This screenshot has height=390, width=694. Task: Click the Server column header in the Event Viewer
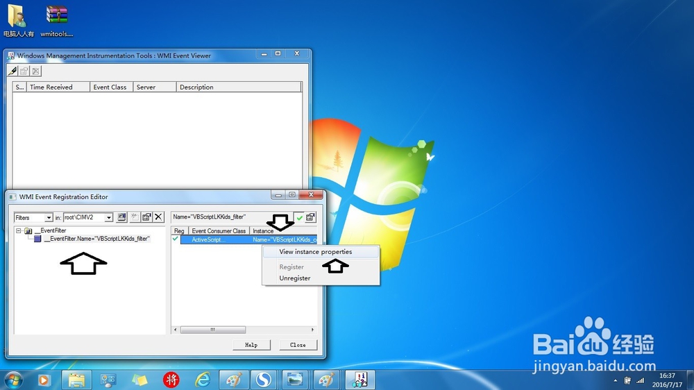pyautogui.click(x=155, y=87)
